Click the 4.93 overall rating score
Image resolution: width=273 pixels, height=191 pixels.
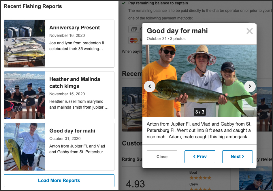click(x=135, y=184)
